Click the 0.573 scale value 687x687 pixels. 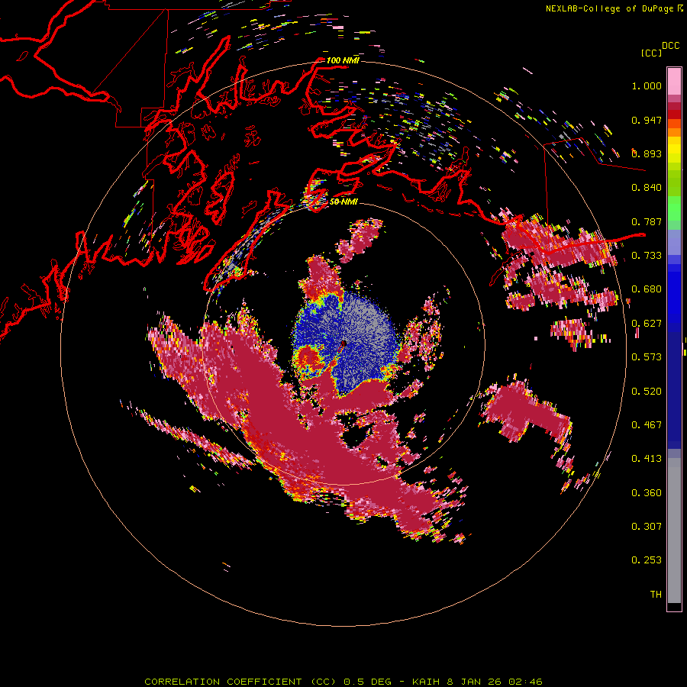[x=647, y=357]
